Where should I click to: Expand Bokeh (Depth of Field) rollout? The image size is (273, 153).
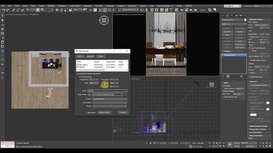258,126
